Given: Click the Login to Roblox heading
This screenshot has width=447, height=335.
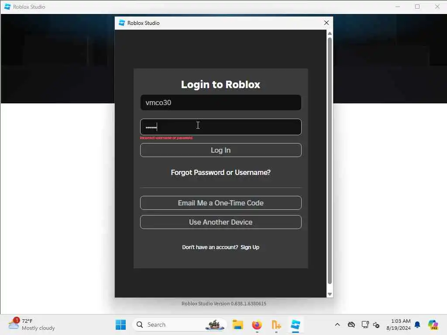Looking at the screenshot, I should [220, 84].
